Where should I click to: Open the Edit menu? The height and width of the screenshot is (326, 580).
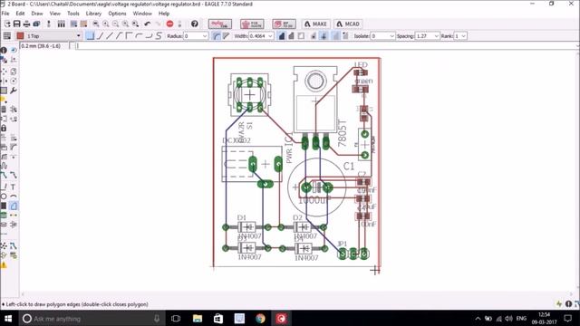(x=20, y=14)
